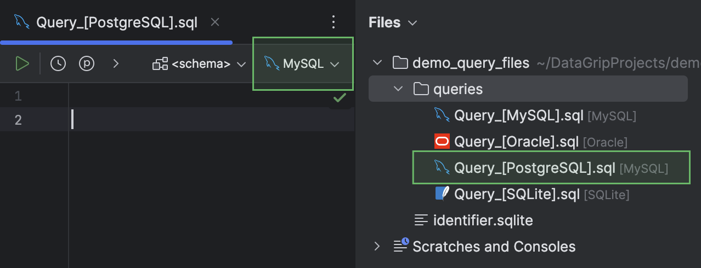This screenshot has height=268, width=701.
Task: Click line number 1 in the gutter
Action: 18,96
